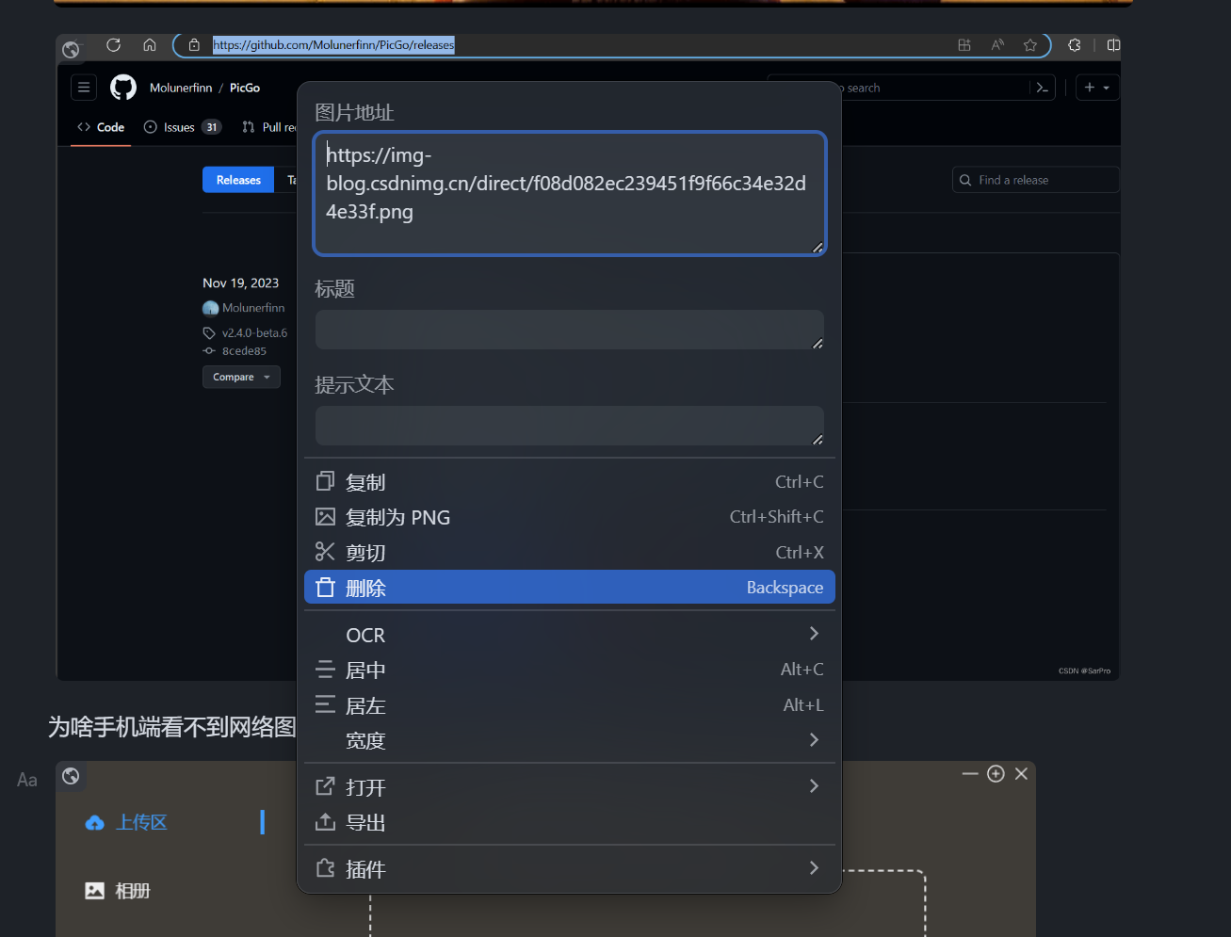This screenshot has height=937, width=1231.
Task: Click the minus icon on the lower image
Action: pyautogui.click(x=970, y=773)
